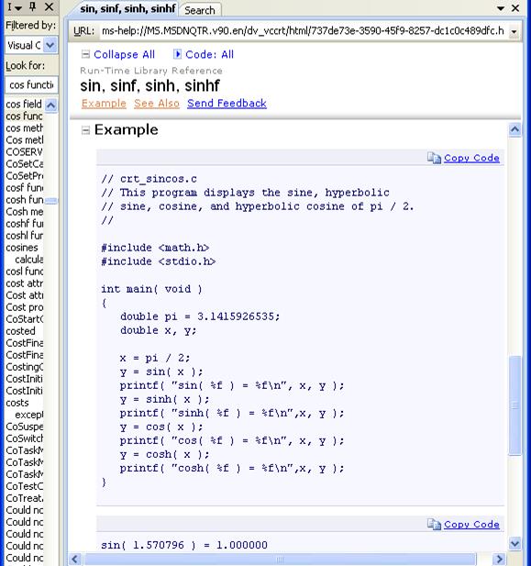This screenshot has height=566, width=531.
Task: Click the '#include <math.h>' code line
Action: point(155,248)
